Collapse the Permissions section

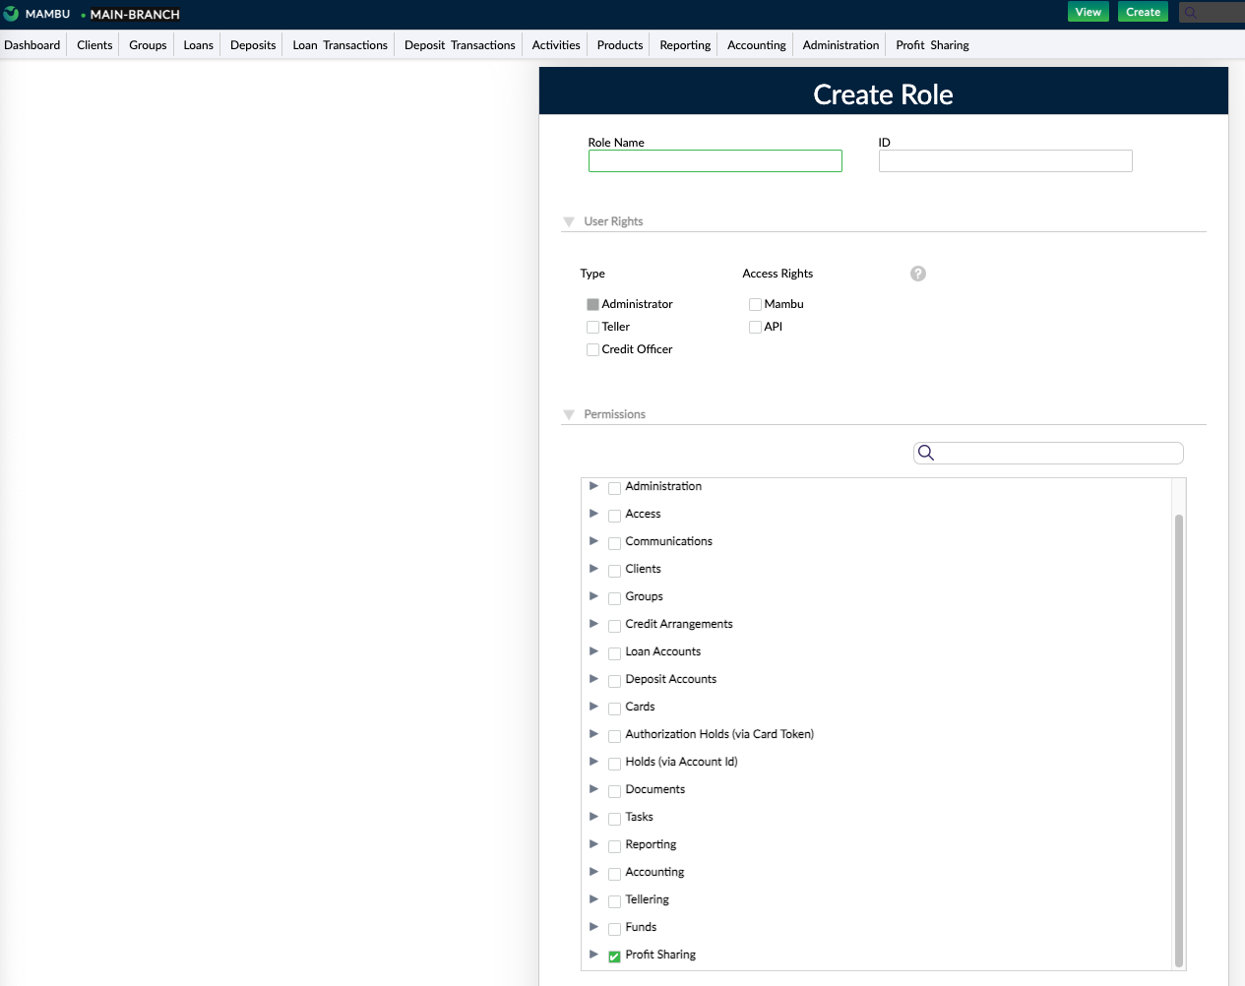(569, 414)
